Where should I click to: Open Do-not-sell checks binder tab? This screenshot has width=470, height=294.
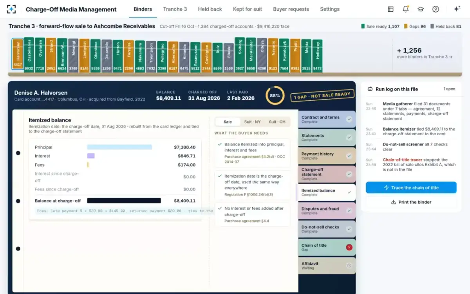tap(327, 229)
